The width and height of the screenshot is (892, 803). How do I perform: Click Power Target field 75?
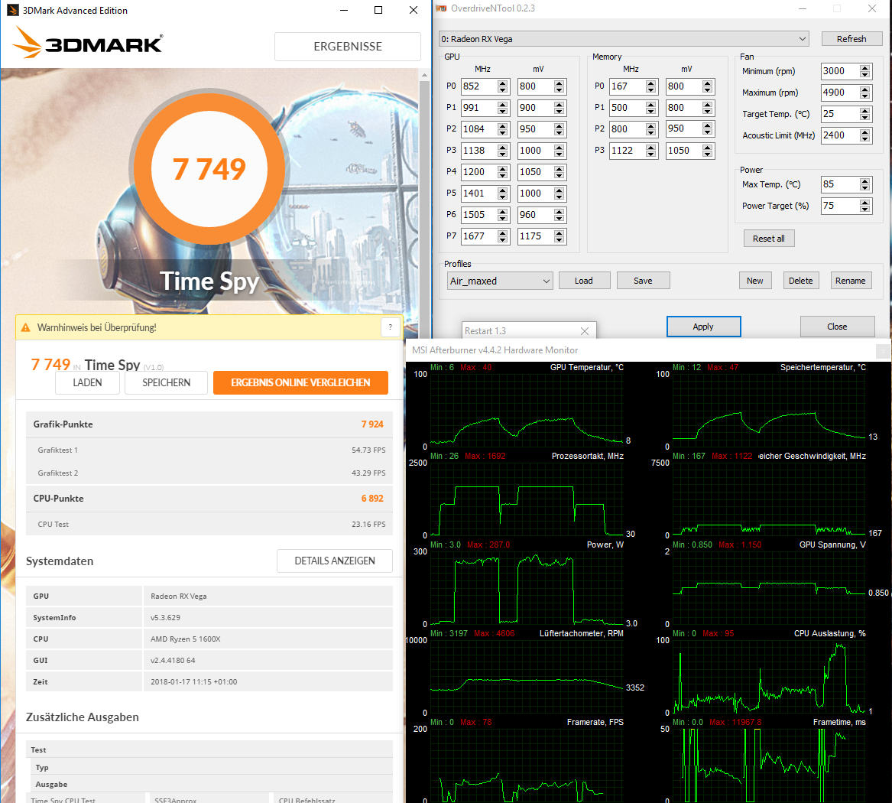(x=840, y=206)
